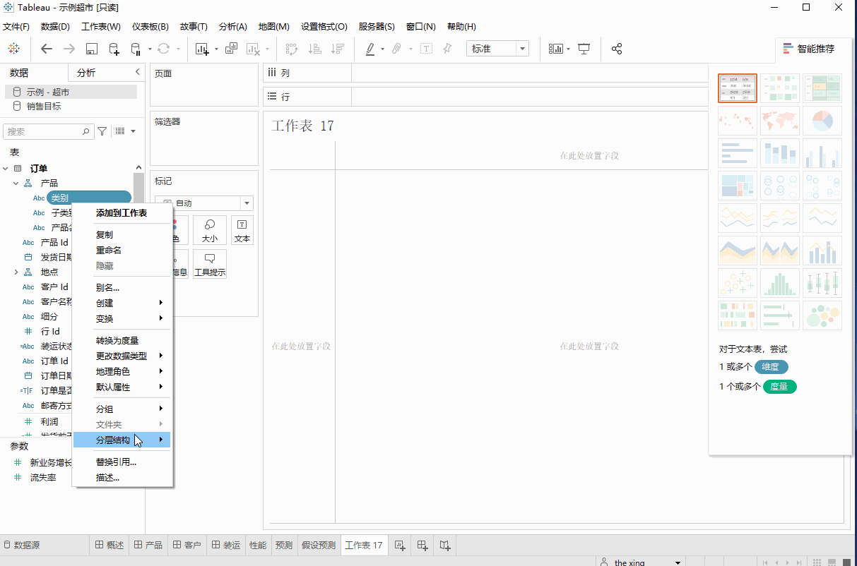Click the pause auto updates icon
This screenshot has height=566, width=857.
[x=136, y=49]
